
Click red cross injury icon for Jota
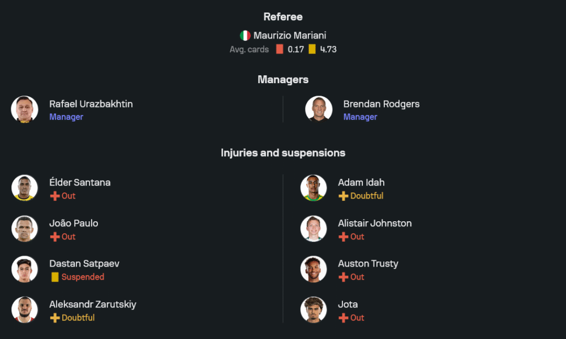[343, 318]
